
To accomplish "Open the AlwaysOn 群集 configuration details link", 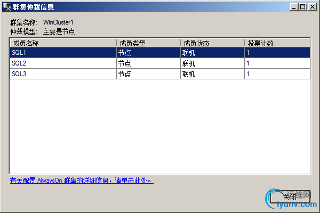I will pyautogui.click(x=82, y=181).
